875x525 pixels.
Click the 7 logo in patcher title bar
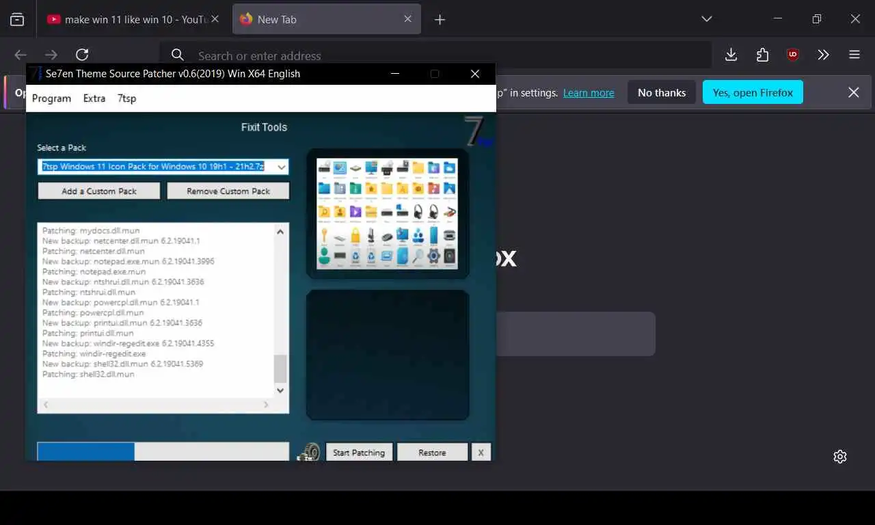(36, 73)
